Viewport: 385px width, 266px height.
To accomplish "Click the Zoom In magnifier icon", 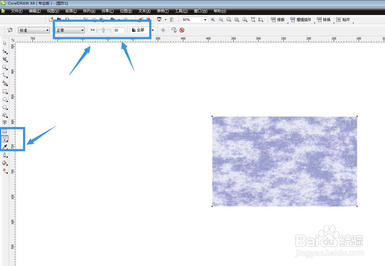I will [213, 20].
